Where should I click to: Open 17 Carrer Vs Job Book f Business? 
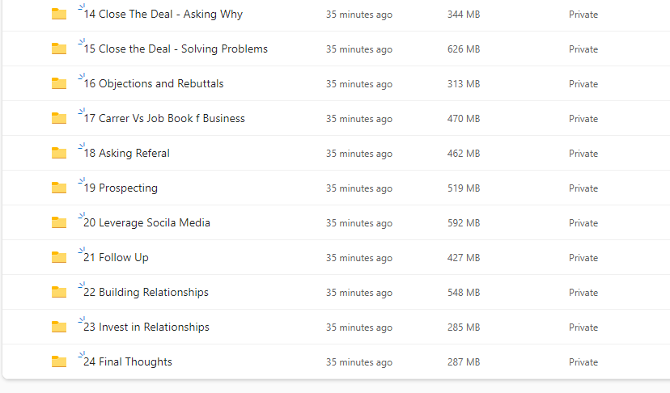coord(164,118)
